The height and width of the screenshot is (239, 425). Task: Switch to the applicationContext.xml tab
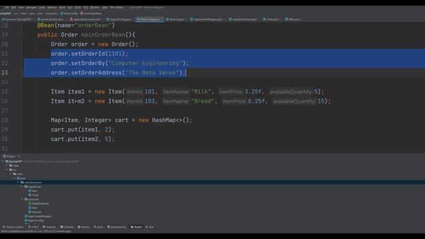[84, 19]
